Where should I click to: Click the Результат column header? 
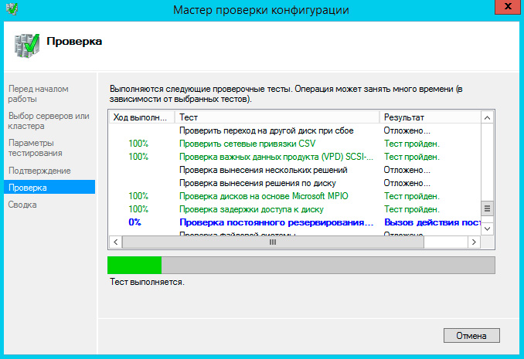coord(430,117)
